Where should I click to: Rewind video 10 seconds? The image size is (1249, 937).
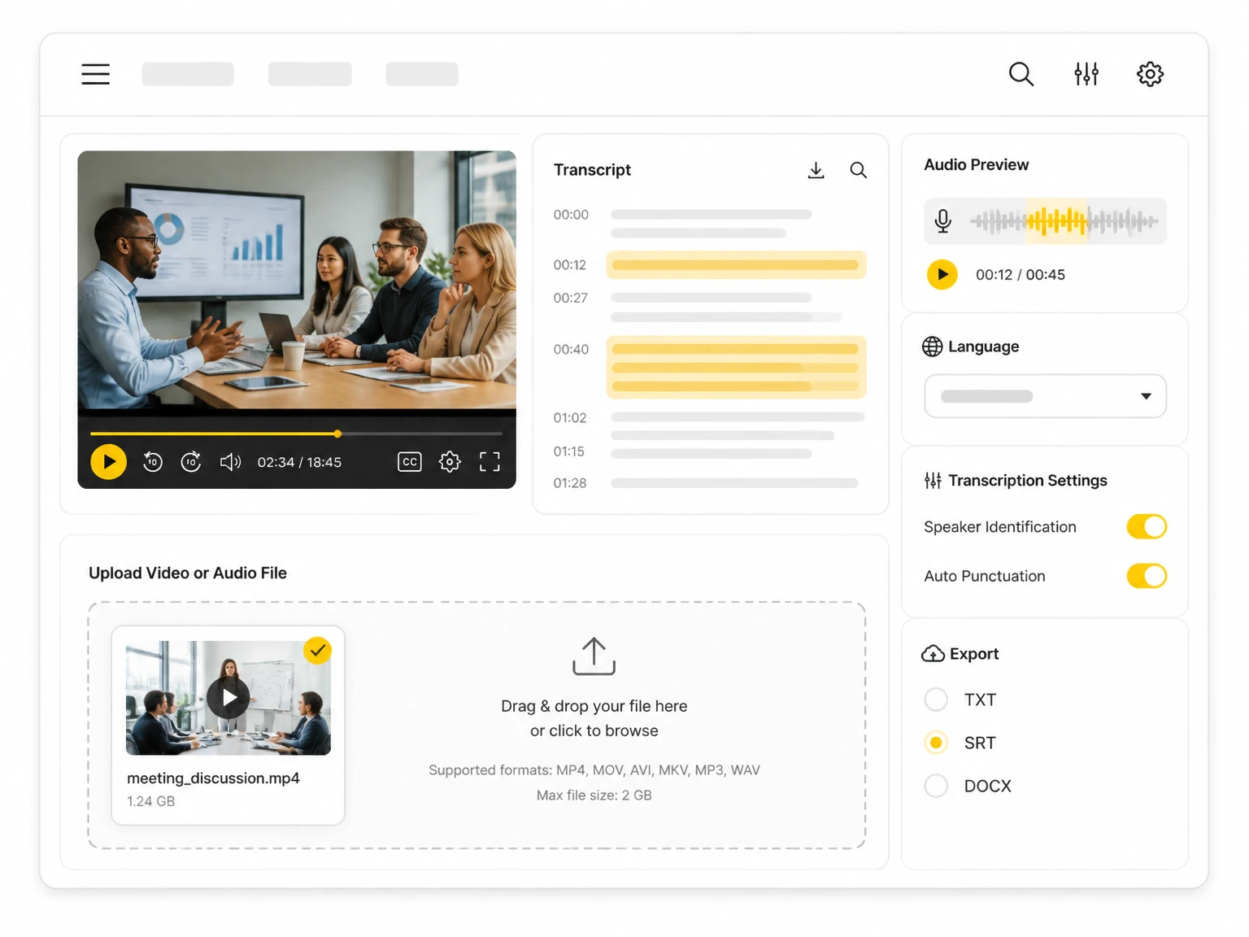pyautogui.click(x=153, y=462)
